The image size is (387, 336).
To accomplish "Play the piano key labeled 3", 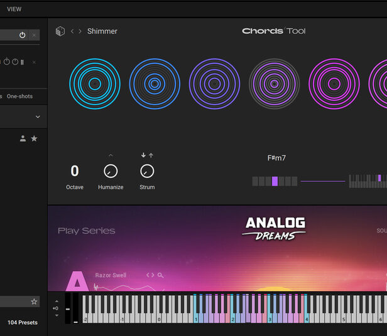I will click(270, 317).
